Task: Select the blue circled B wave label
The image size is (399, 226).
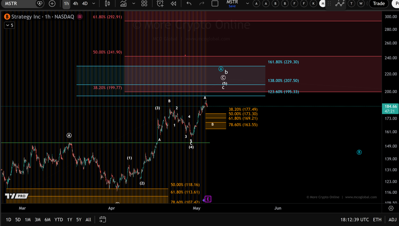Action: tap(359, 152)
